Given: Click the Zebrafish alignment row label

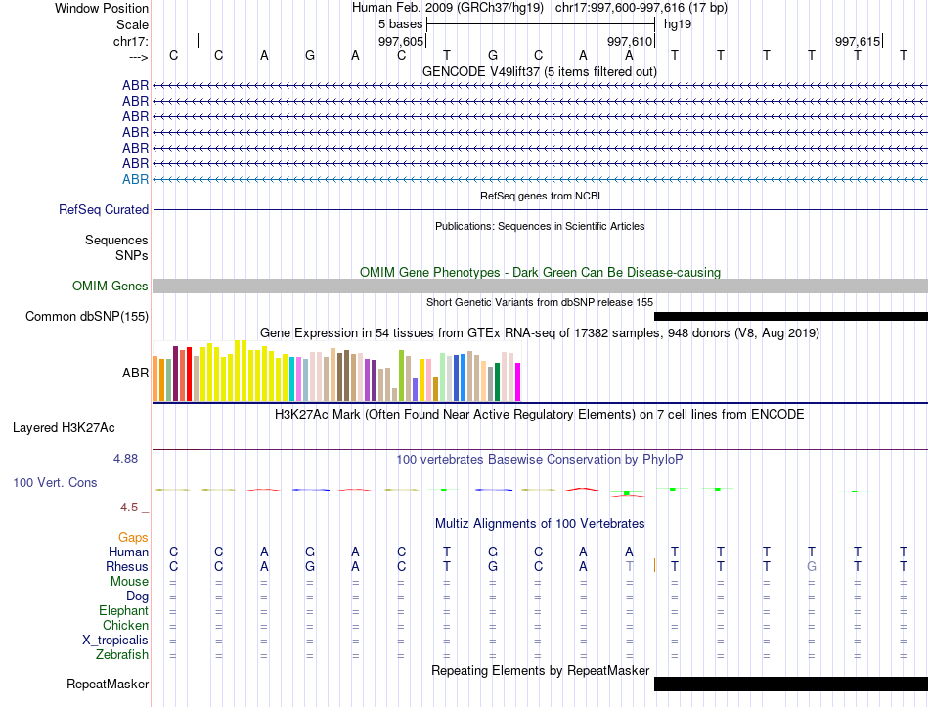Looking at the screenshot, I should tap(122, 655).
